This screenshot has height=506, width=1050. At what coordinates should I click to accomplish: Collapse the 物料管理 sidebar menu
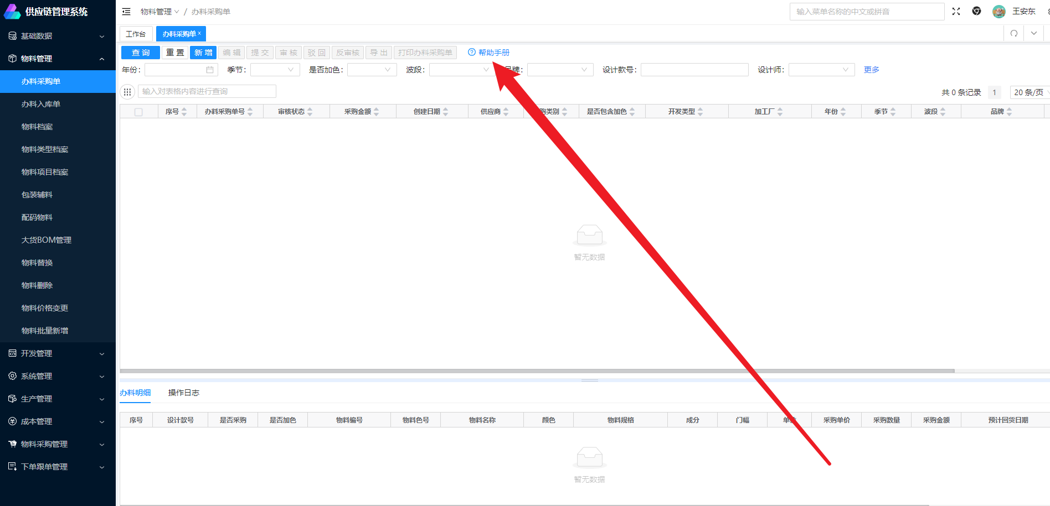point(58,59)
